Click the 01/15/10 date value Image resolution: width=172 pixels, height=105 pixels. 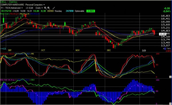(x=6, y=11)
